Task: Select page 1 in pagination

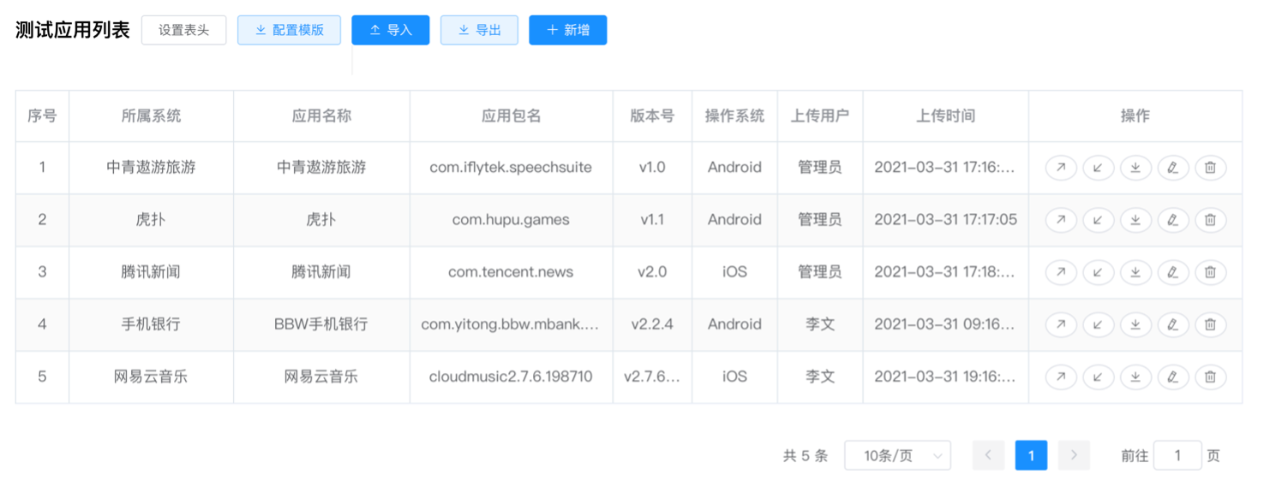Action: (1031, 456)
